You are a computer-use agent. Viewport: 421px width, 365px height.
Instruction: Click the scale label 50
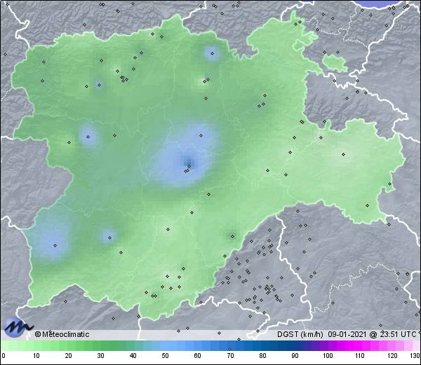click(166, 356)
